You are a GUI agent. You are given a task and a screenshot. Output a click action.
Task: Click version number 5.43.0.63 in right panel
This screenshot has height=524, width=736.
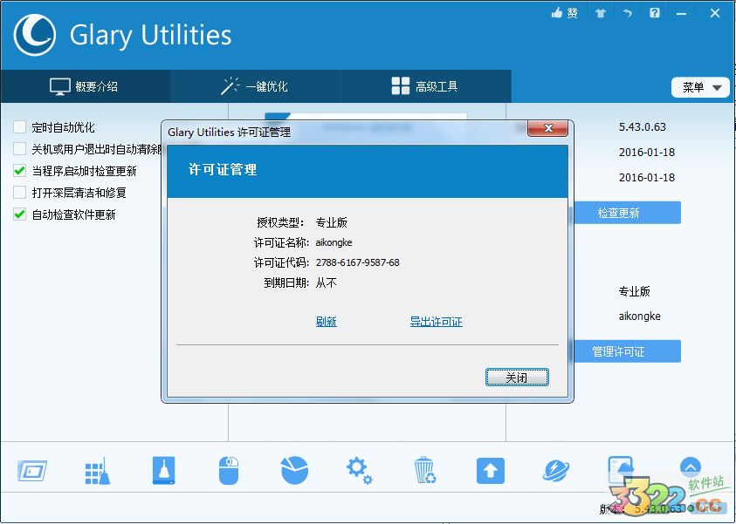click(x=642, y=127)
